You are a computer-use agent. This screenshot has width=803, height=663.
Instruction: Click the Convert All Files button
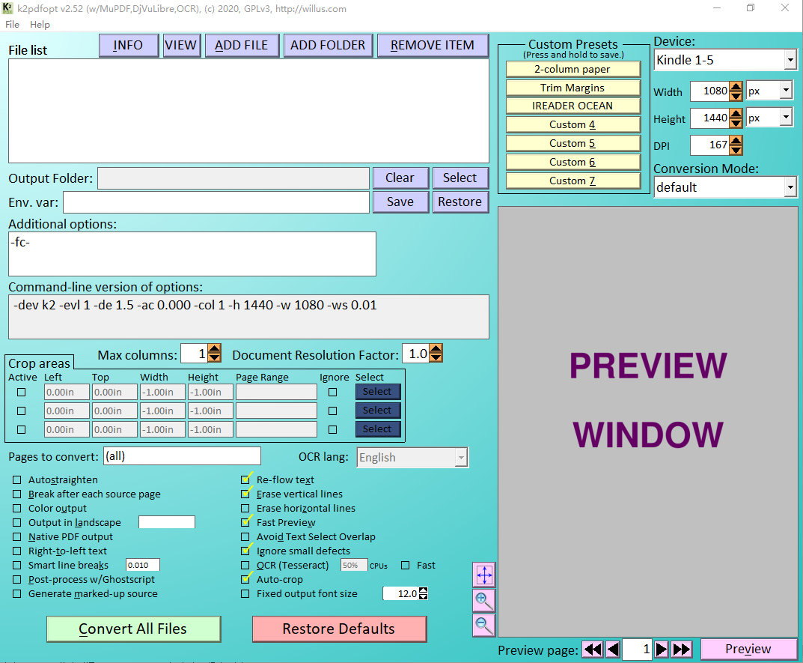click(x=133, y=629)
